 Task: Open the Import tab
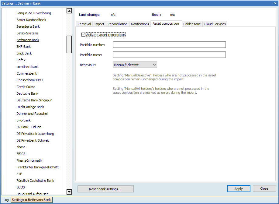(99, 24)
